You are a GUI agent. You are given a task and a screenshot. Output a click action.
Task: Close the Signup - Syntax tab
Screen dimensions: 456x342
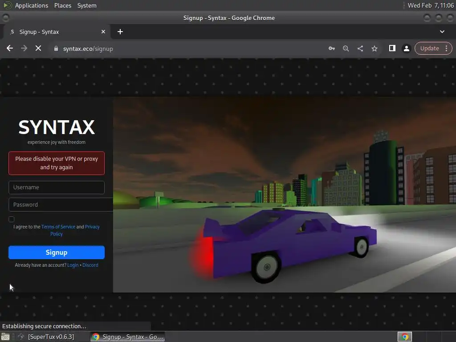[x=103, y=32]
